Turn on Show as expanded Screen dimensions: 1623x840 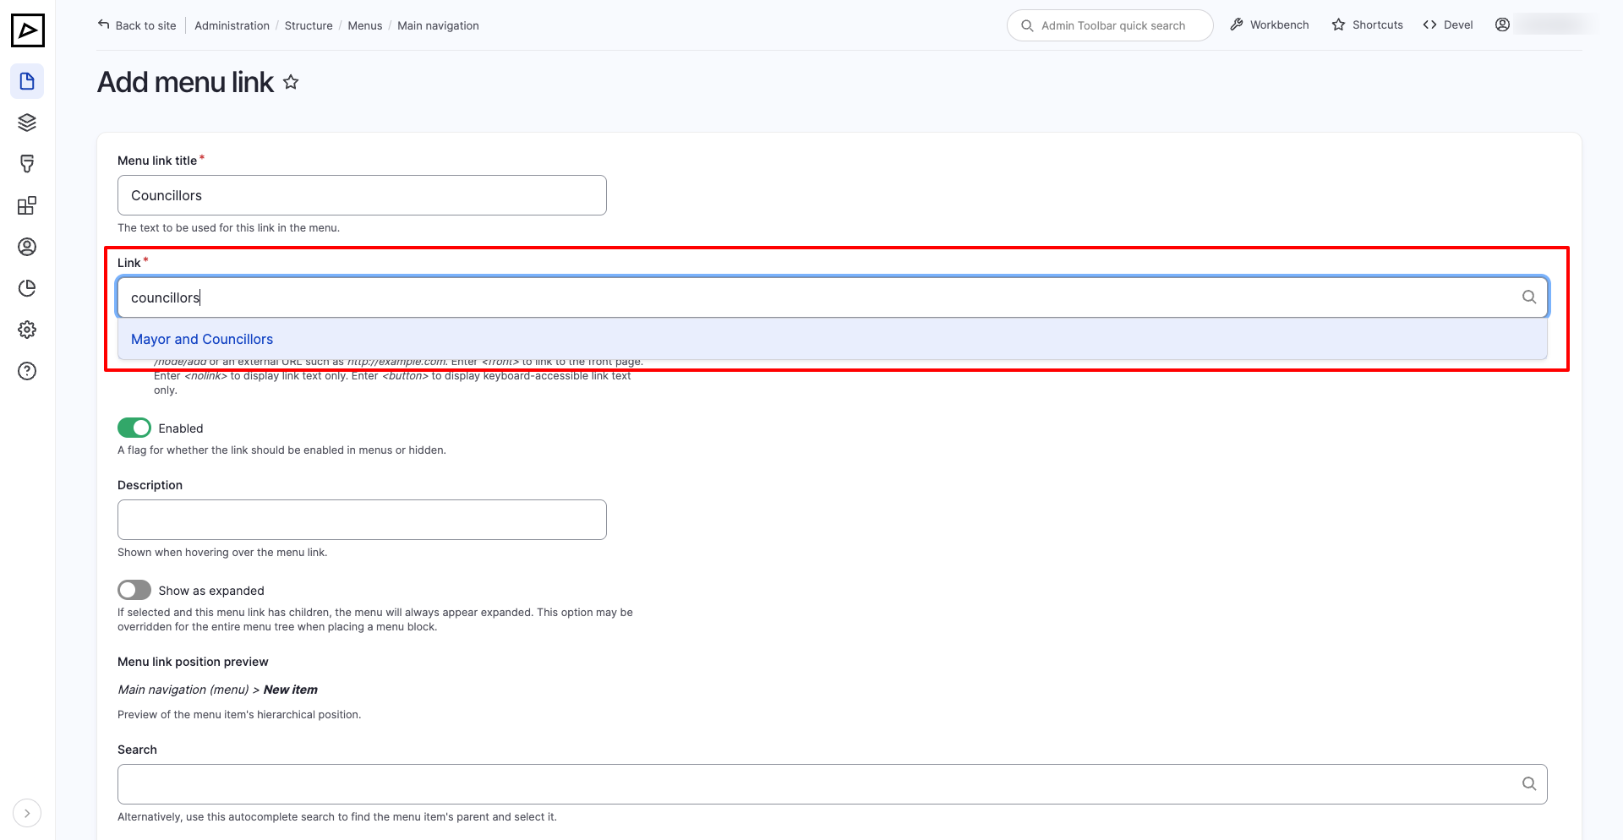point(134,590)
